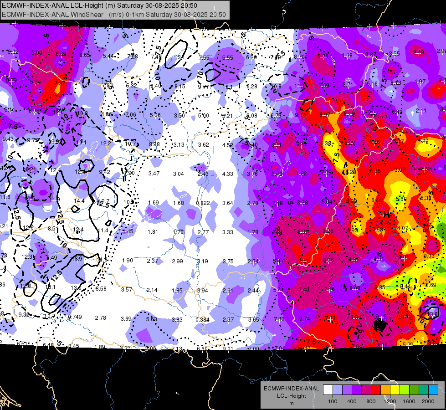The image size is (446, 410).
Task: Click the map value 1.69
Action: 154,203
